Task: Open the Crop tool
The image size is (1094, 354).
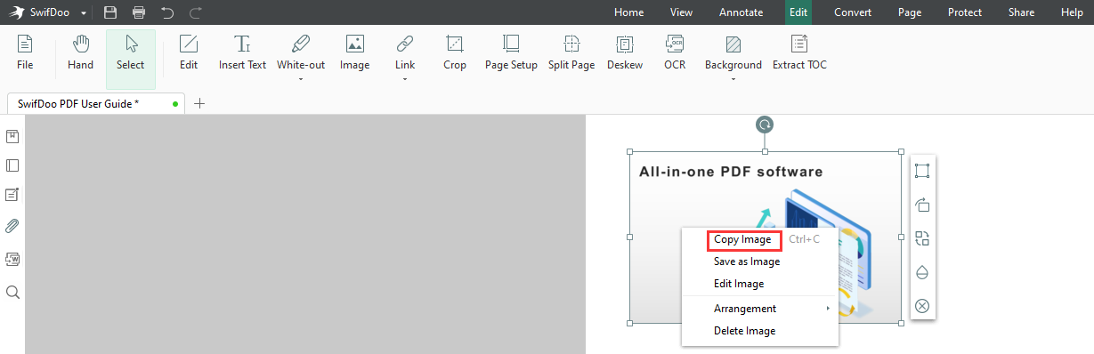Action: (455, 53)
